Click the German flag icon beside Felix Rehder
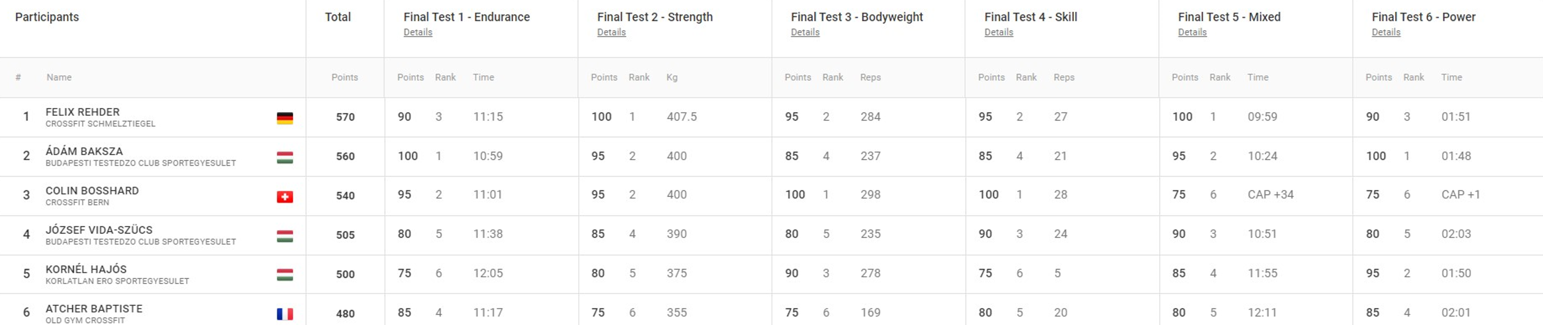Screen dimensions: 1543x325 tap(284, 118)
